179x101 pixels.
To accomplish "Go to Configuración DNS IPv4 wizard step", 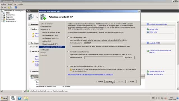I will (50, 35).
